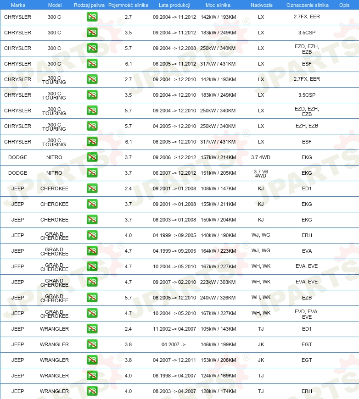
Task: Click the 183kW / 249KM cell in 300 C Touring row
Action: pos(219,95)
